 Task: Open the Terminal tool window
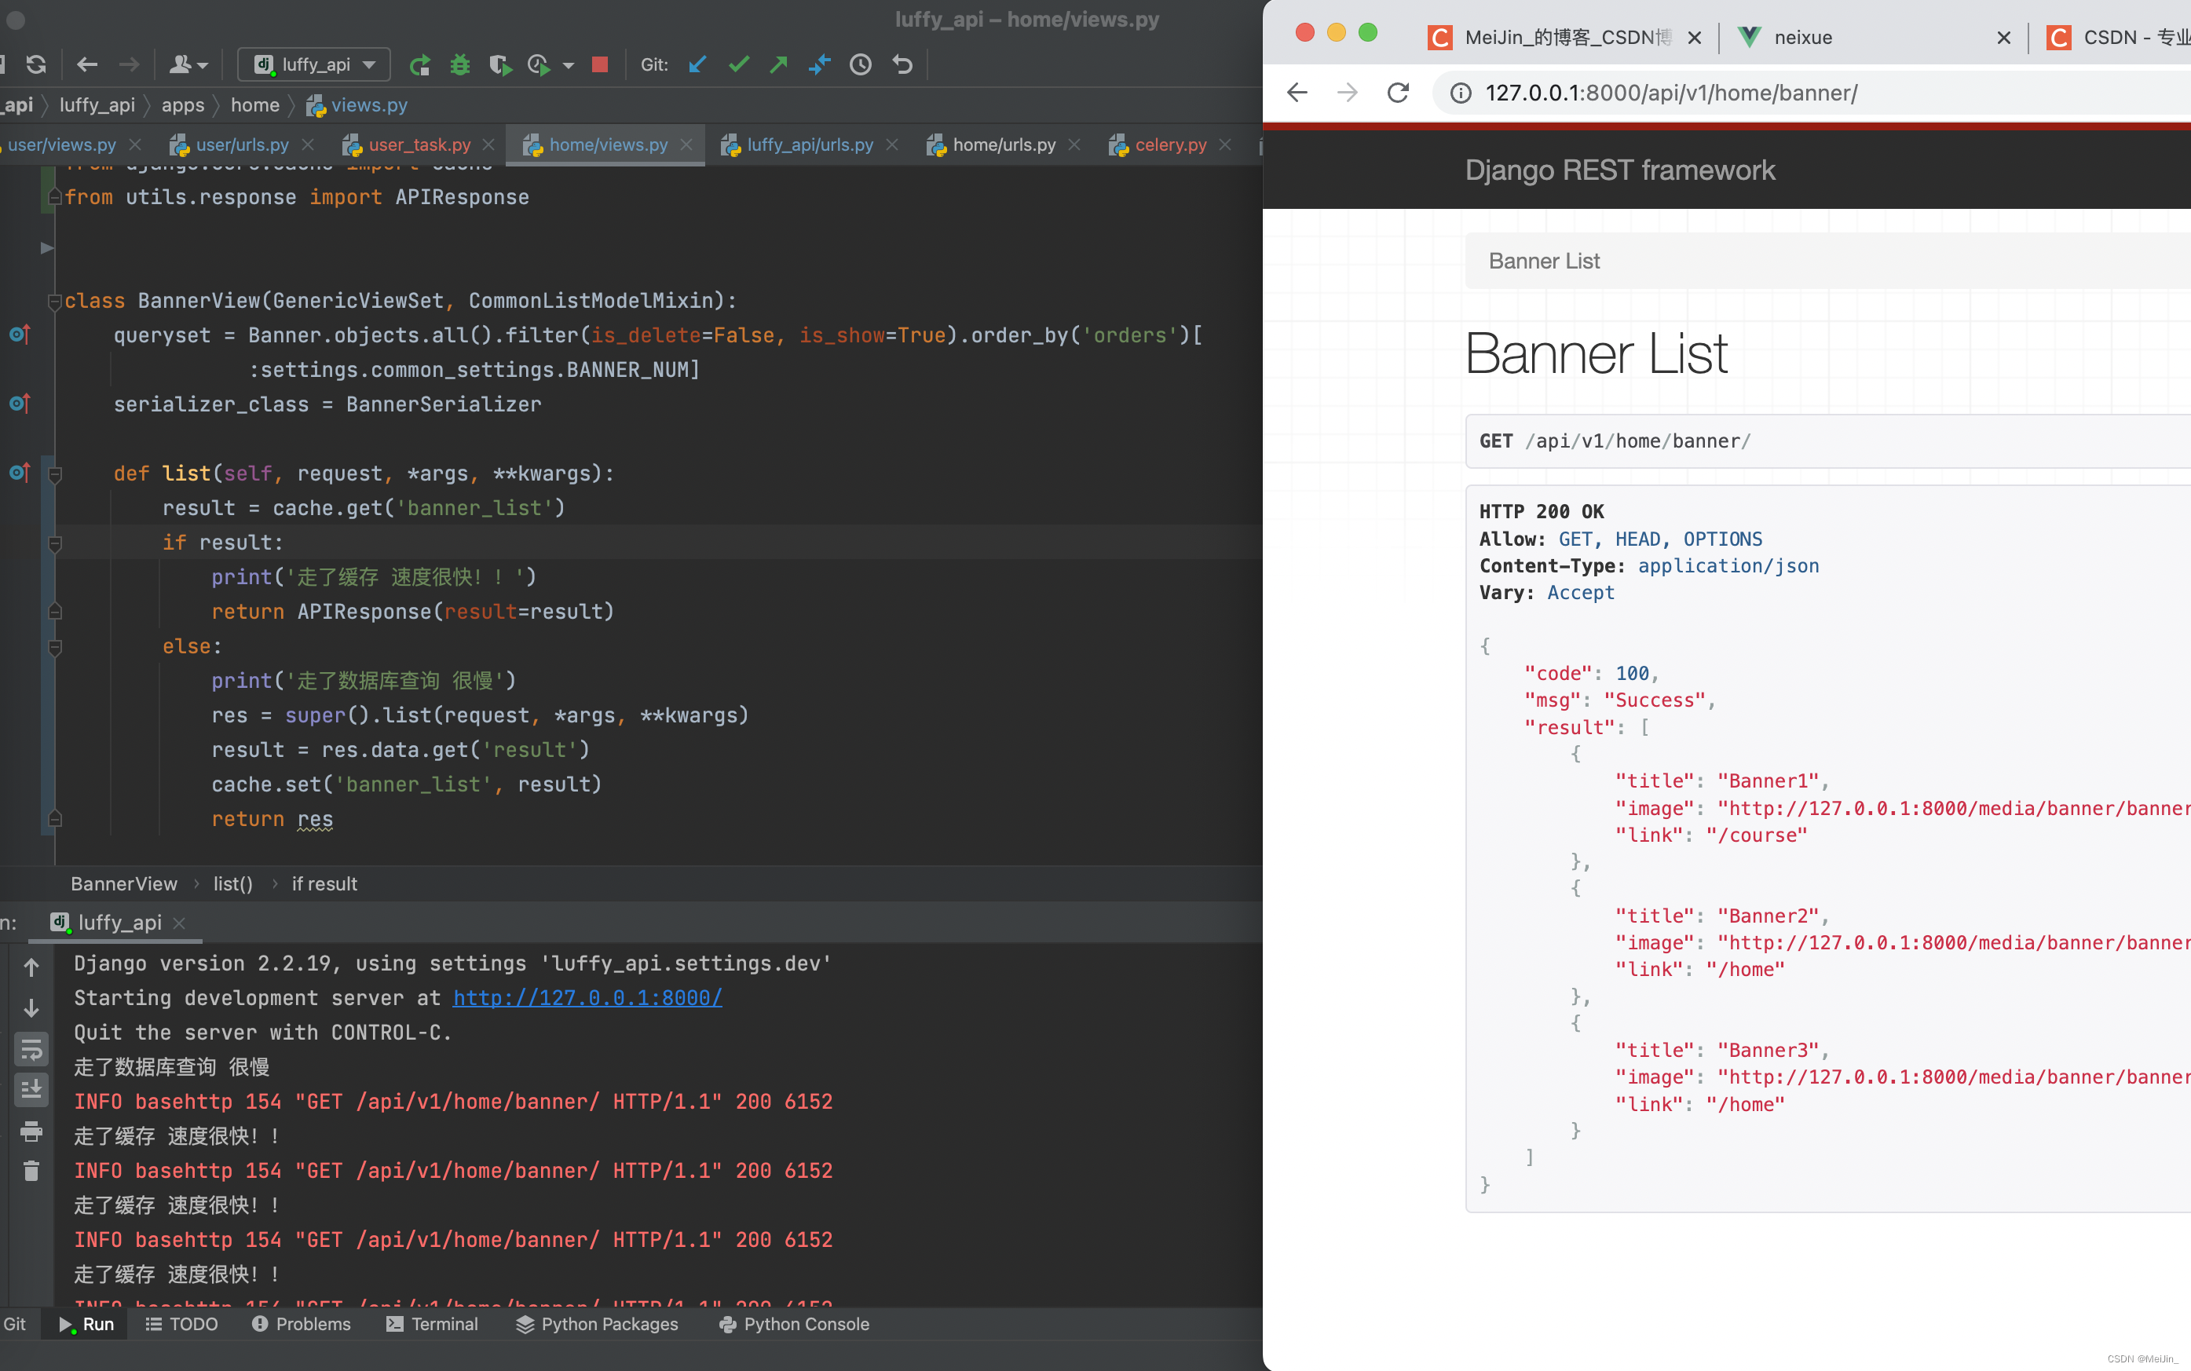click(432, 1324)
